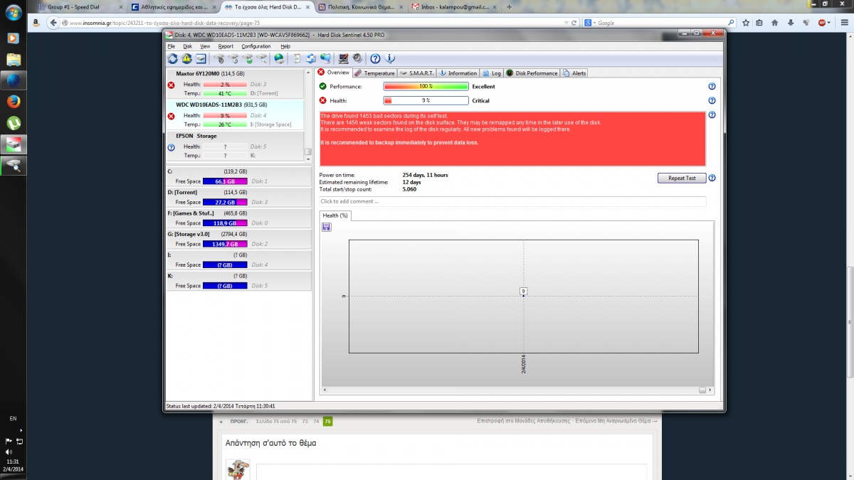This screenshot has width=854, height=480.
Task: Click the white document report toolbar icon
Action: tap(297, 58)
